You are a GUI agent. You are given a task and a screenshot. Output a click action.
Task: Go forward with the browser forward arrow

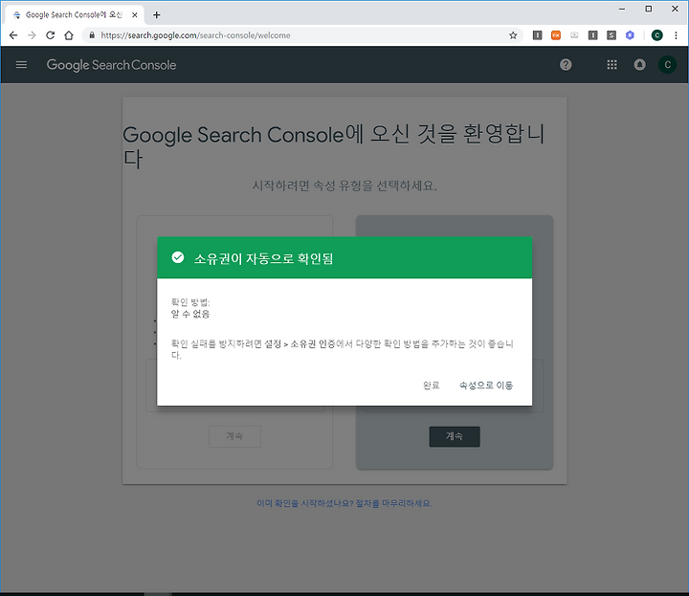32,35
